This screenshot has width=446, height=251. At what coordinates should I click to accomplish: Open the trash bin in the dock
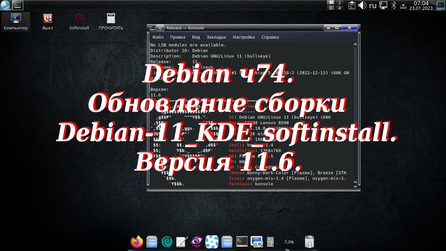(309, 242)
